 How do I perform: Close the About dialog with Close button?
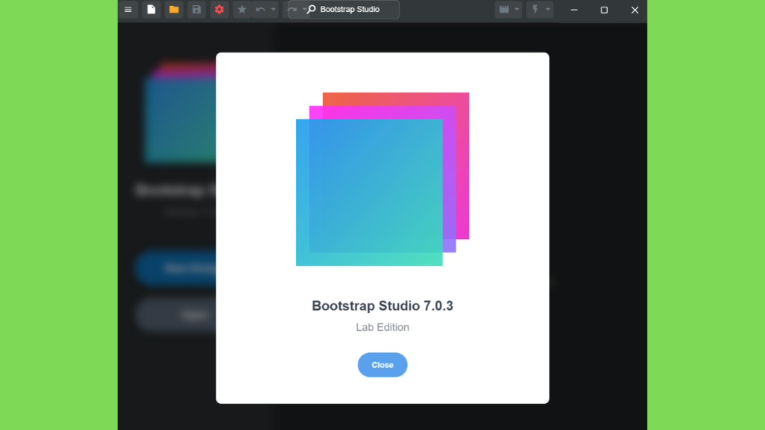tap(382, 364)
